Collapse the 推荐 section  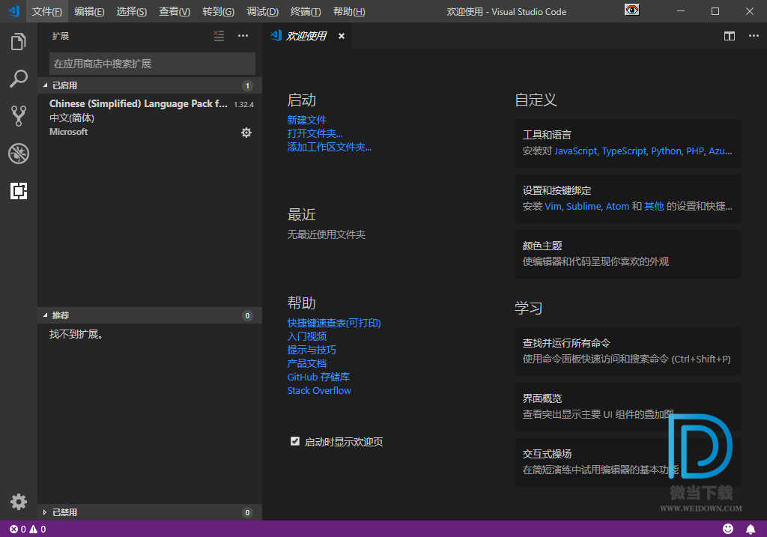coord(150,315)
